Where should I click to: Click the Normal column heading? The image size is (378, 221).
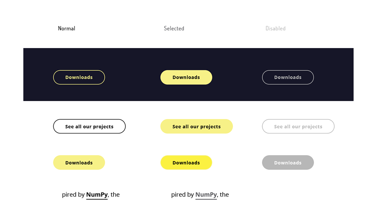67,29
